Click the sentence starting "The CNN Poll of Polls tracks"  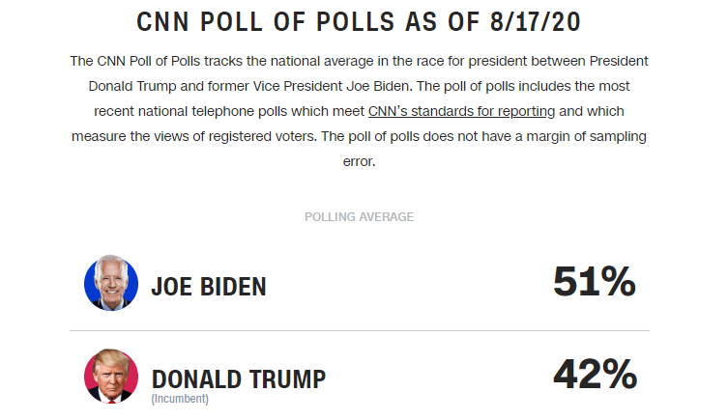(359, 73)
